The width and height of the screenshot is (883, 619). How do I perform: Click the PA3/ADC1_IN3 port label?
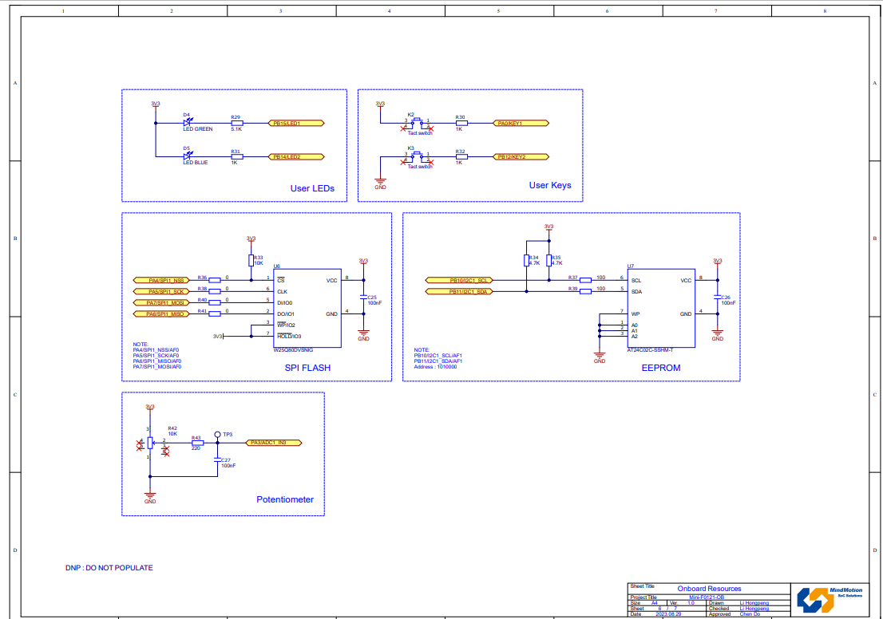pos(272,442)
